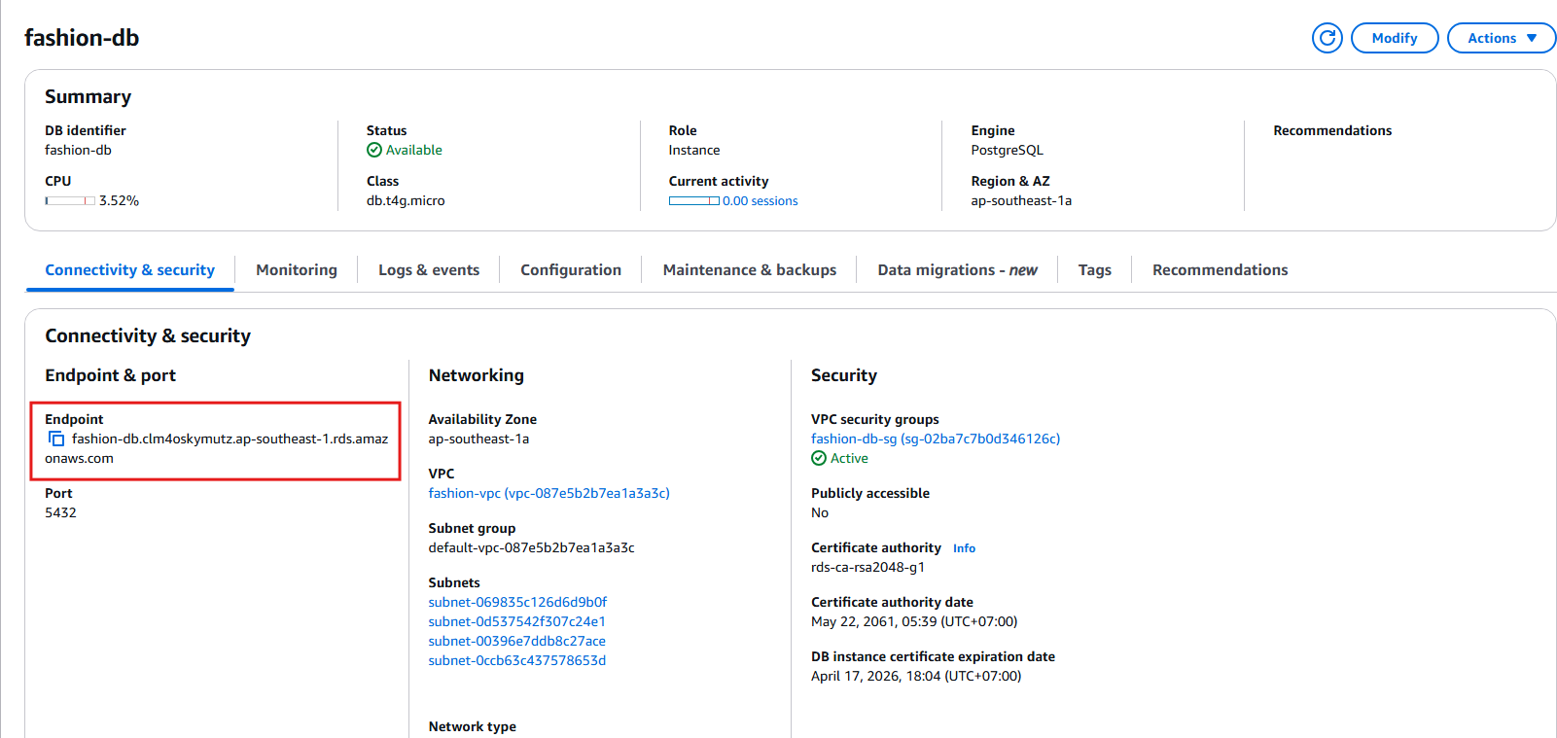Viewport: 1557px width, 738px height.
Task: Open the fashion-db-sg security group link
Action: pos(936,439)
